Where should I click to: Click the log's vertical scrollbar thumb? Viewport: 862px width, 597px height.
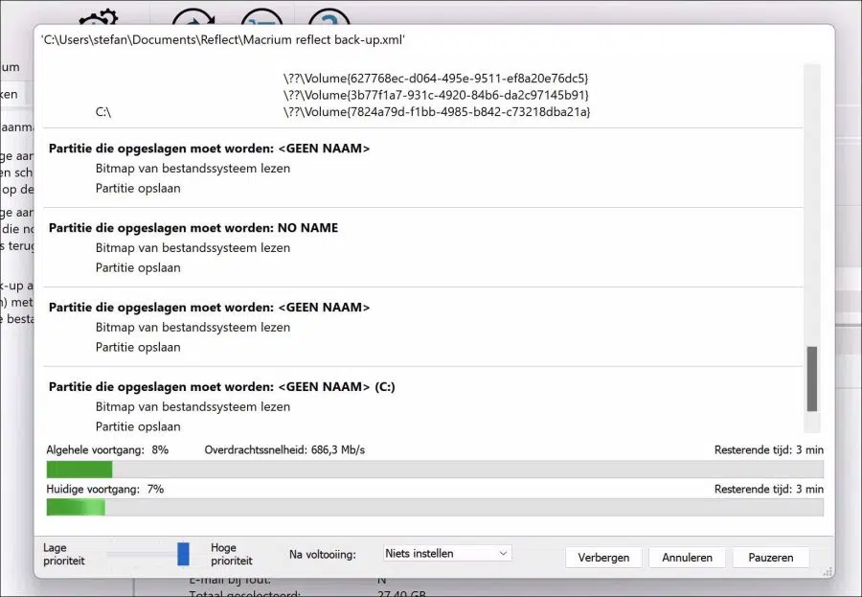tap(812, 379)
